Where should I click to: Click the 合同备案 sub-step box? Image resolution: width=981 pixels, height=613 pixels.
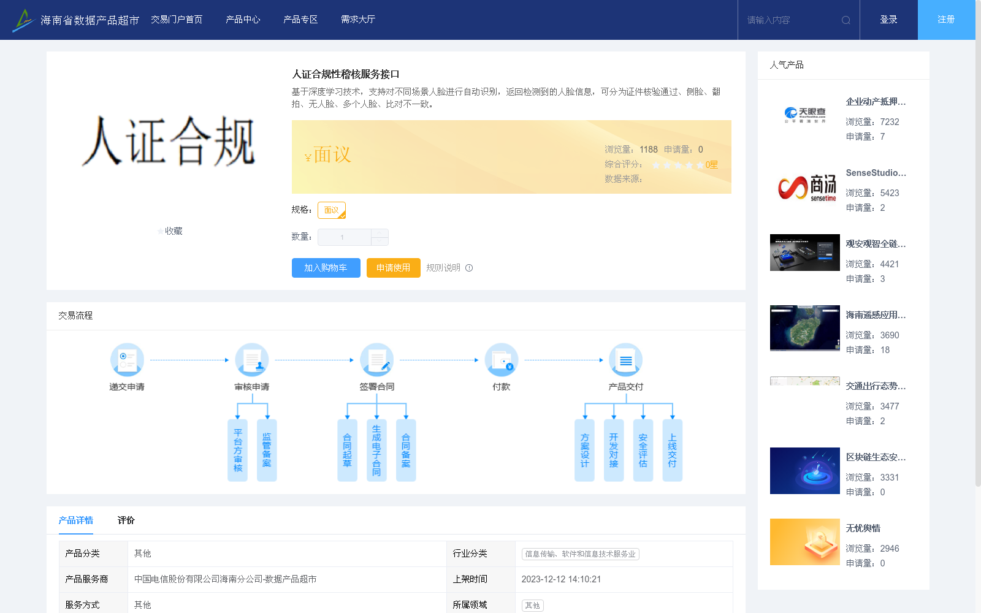pos(406,451)
